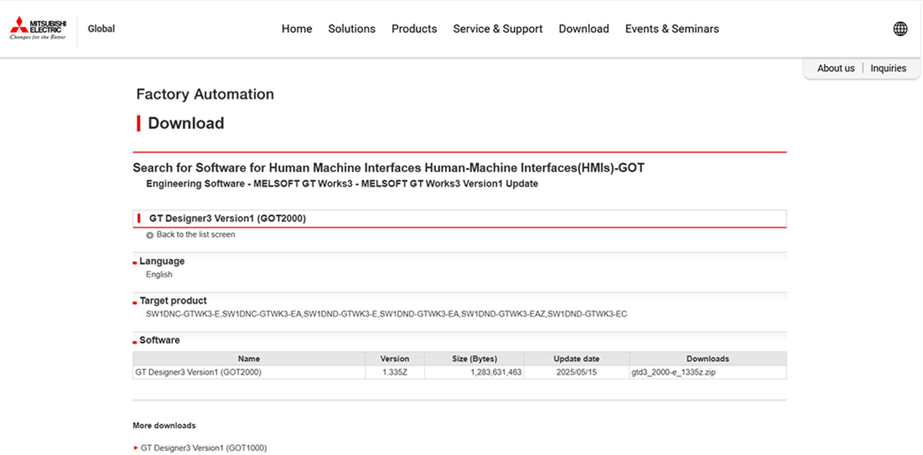The image size is (923, 455).
Task: Click the Global region label
Action: [102, 29]
